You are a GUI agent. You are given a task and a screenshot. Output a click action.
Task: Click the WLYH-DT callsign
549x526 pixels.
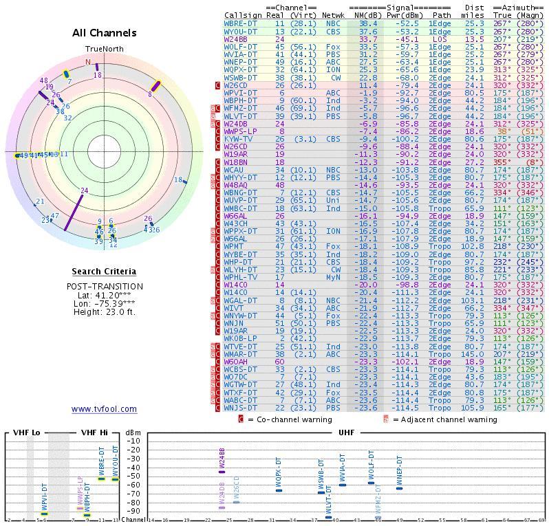tap(241, 270)
